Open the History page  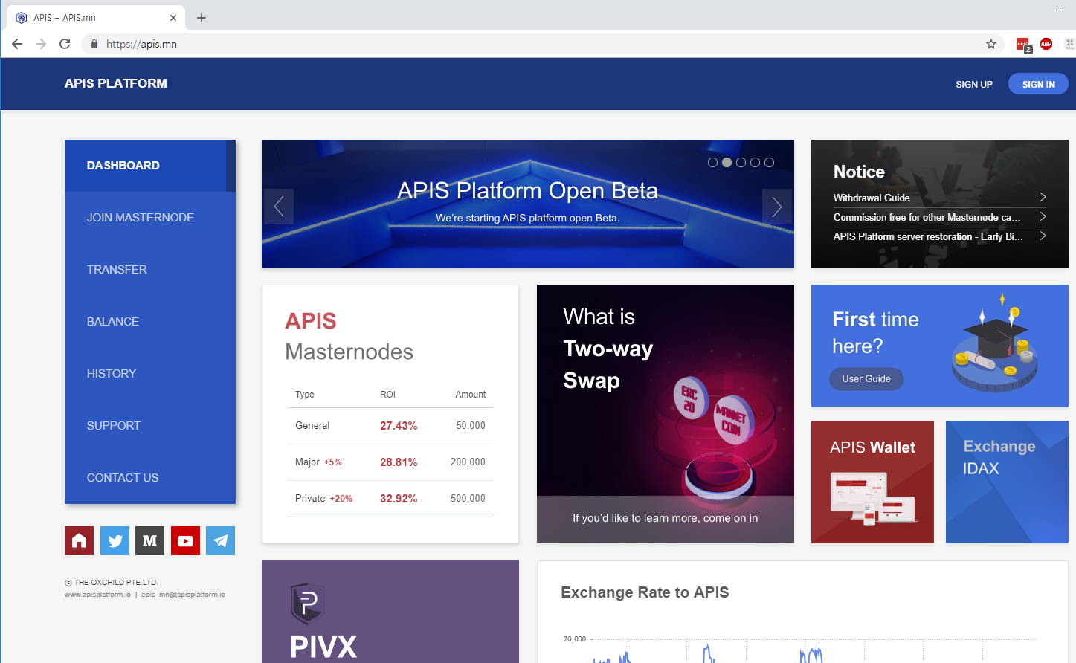pos(150,374)
